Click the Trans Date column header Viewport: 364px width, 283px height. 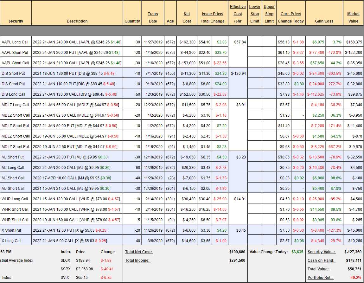pyautogui.click(x=153, y=17)
